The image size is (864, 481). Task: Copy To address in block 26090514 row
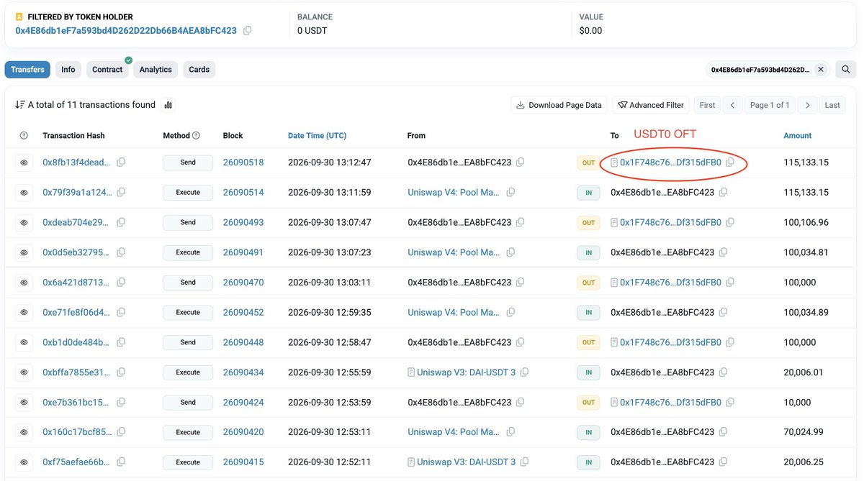click(x=723, y=193)
